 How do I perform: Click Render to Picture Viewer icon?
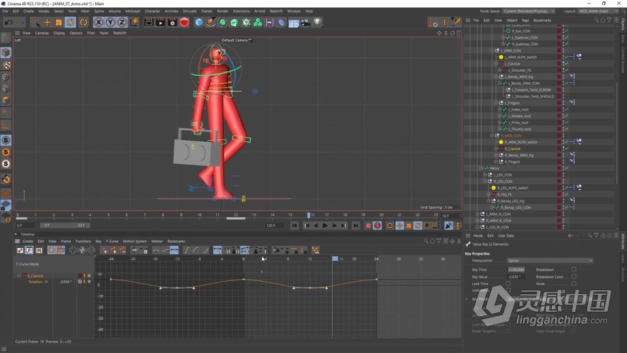point(161,22)
